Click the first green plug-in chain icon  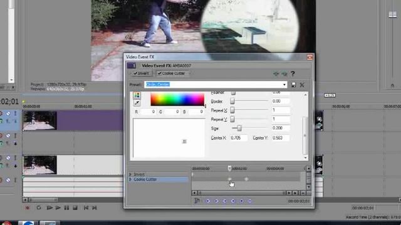[276, 74]
